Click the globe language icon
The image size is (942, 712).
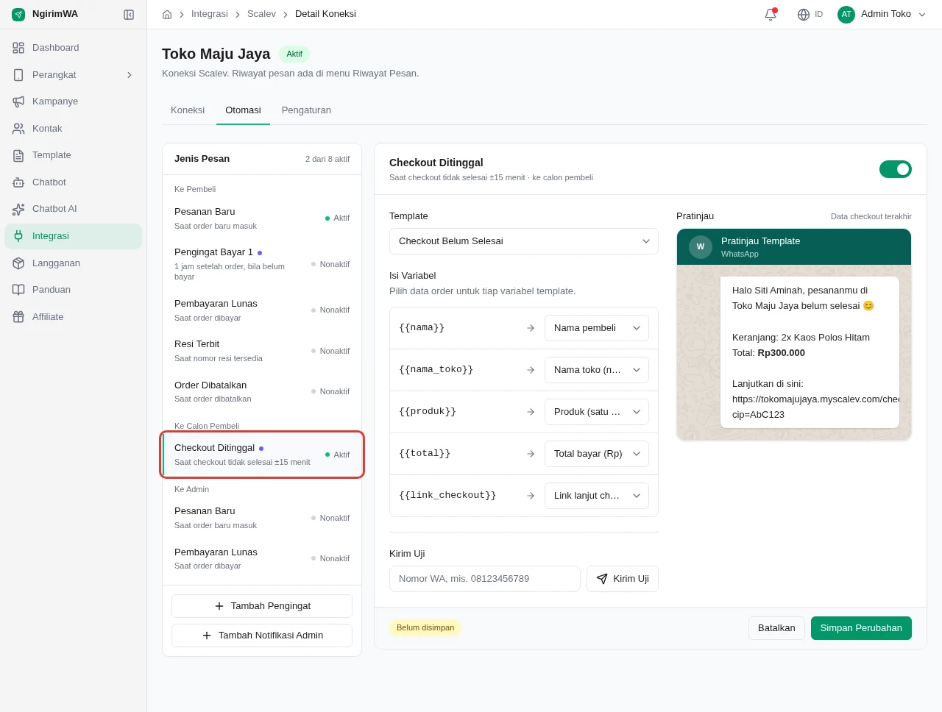804,15
